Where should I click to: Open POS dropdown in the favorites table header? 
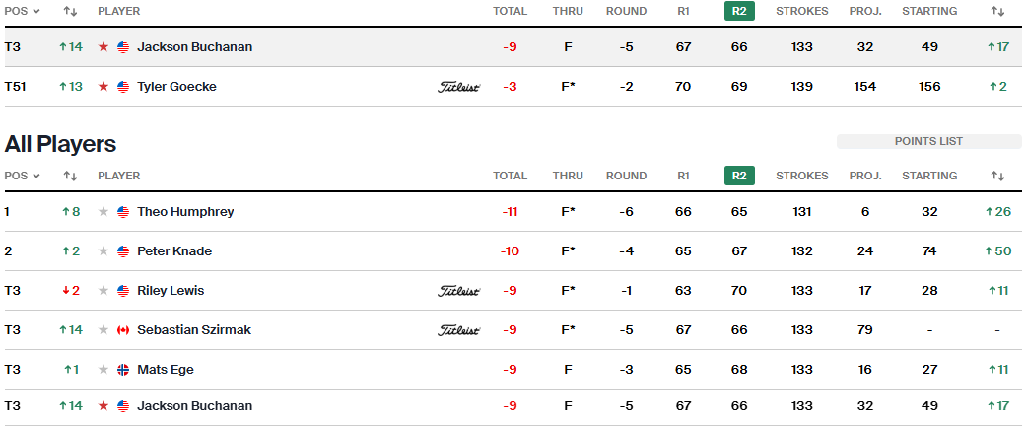pos(23,12)
